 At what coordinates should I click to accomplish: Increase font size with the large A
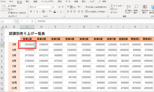[x=60, y=7]
